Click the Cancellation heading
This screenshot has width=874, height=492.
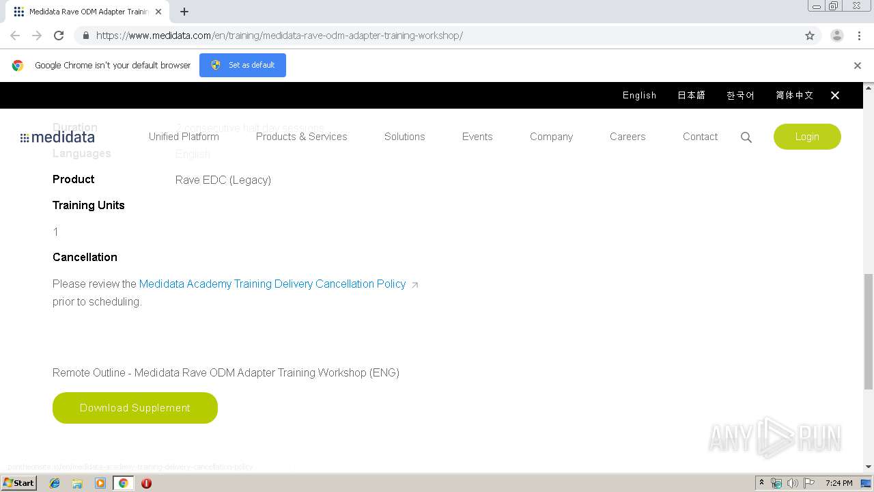[85, 257]
